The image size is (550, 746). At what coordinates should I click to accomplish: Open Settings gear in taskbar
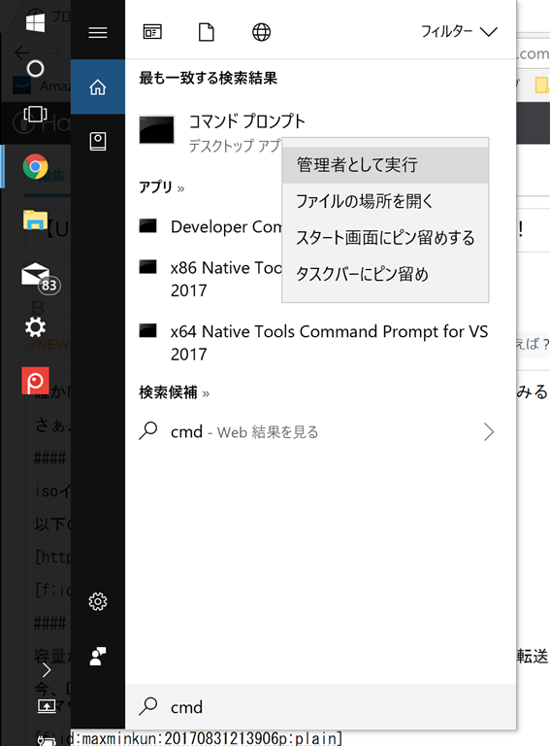(35, 327)
